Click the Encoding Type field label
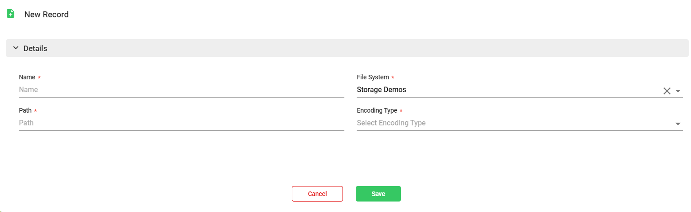 coord(377,111)
